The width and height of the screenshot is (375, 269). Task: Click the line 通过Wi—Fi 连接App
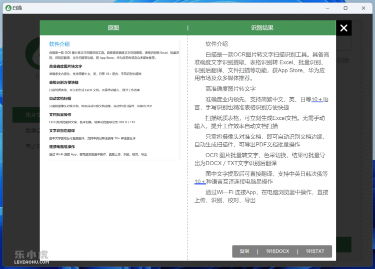(x=261, y=196)
